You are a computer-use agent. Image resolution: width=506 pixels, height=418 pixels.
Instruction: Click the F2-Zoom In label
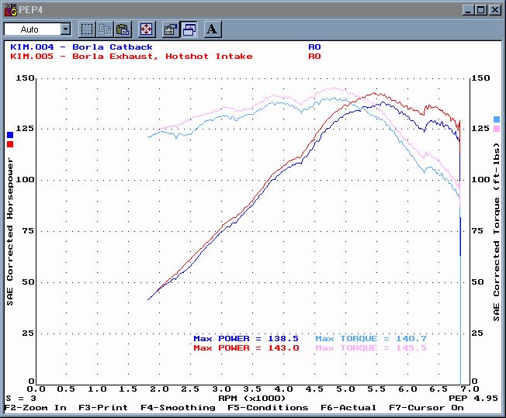(x=36, y=408)
